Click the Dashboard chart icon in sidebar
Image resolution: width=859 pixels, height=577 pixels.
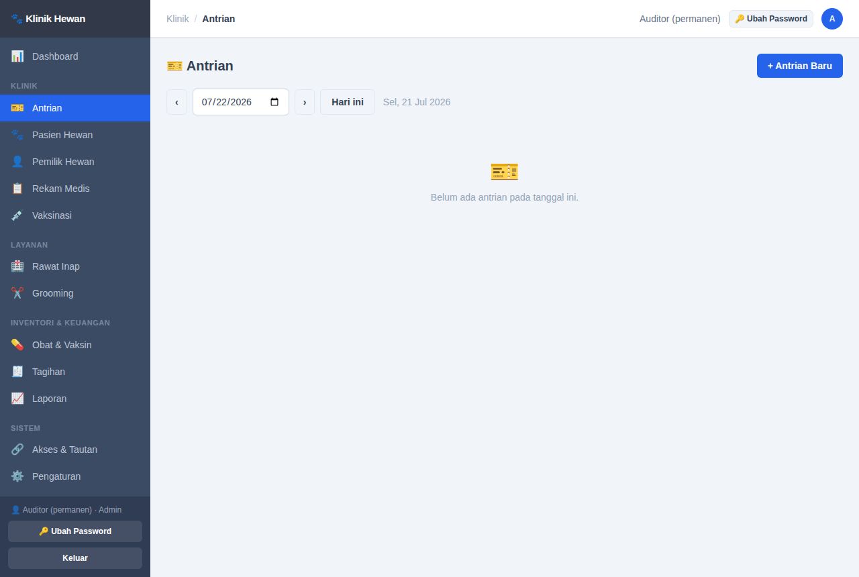(17, 56)
